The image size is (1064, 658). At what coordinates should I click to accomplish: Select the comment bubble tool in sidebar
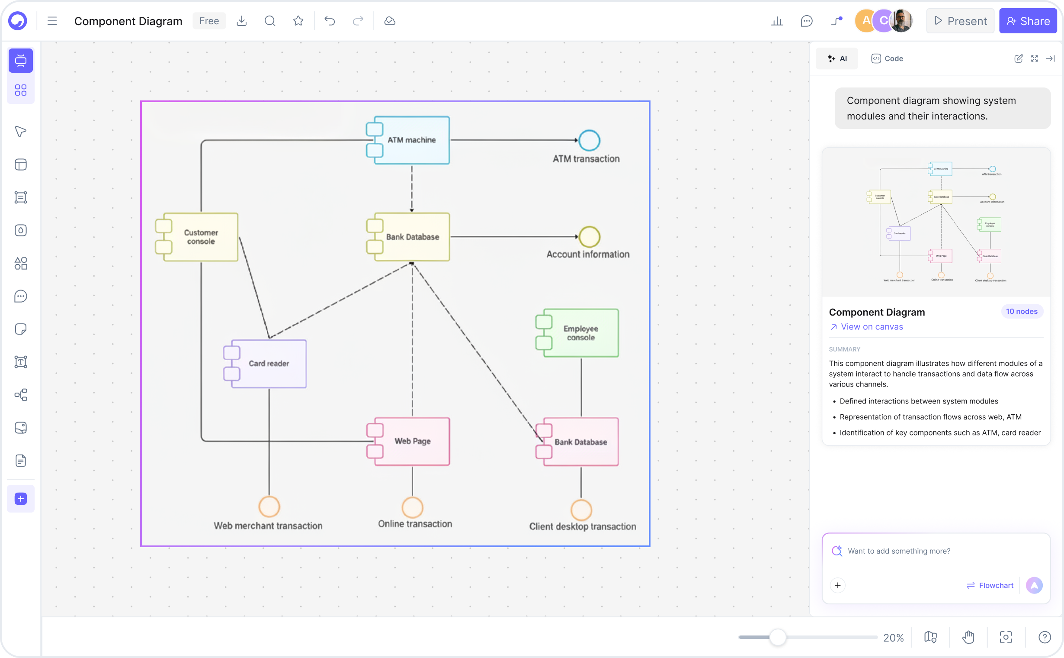pyautogui.click(x=20, y=297)
